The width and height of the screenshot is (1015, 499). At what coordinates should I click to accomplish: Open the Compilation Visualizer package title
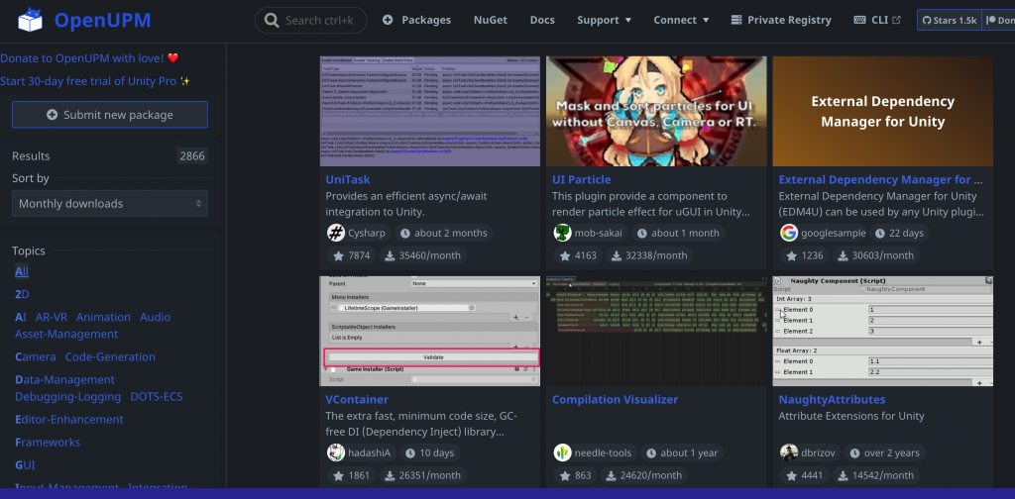[615, 399]
